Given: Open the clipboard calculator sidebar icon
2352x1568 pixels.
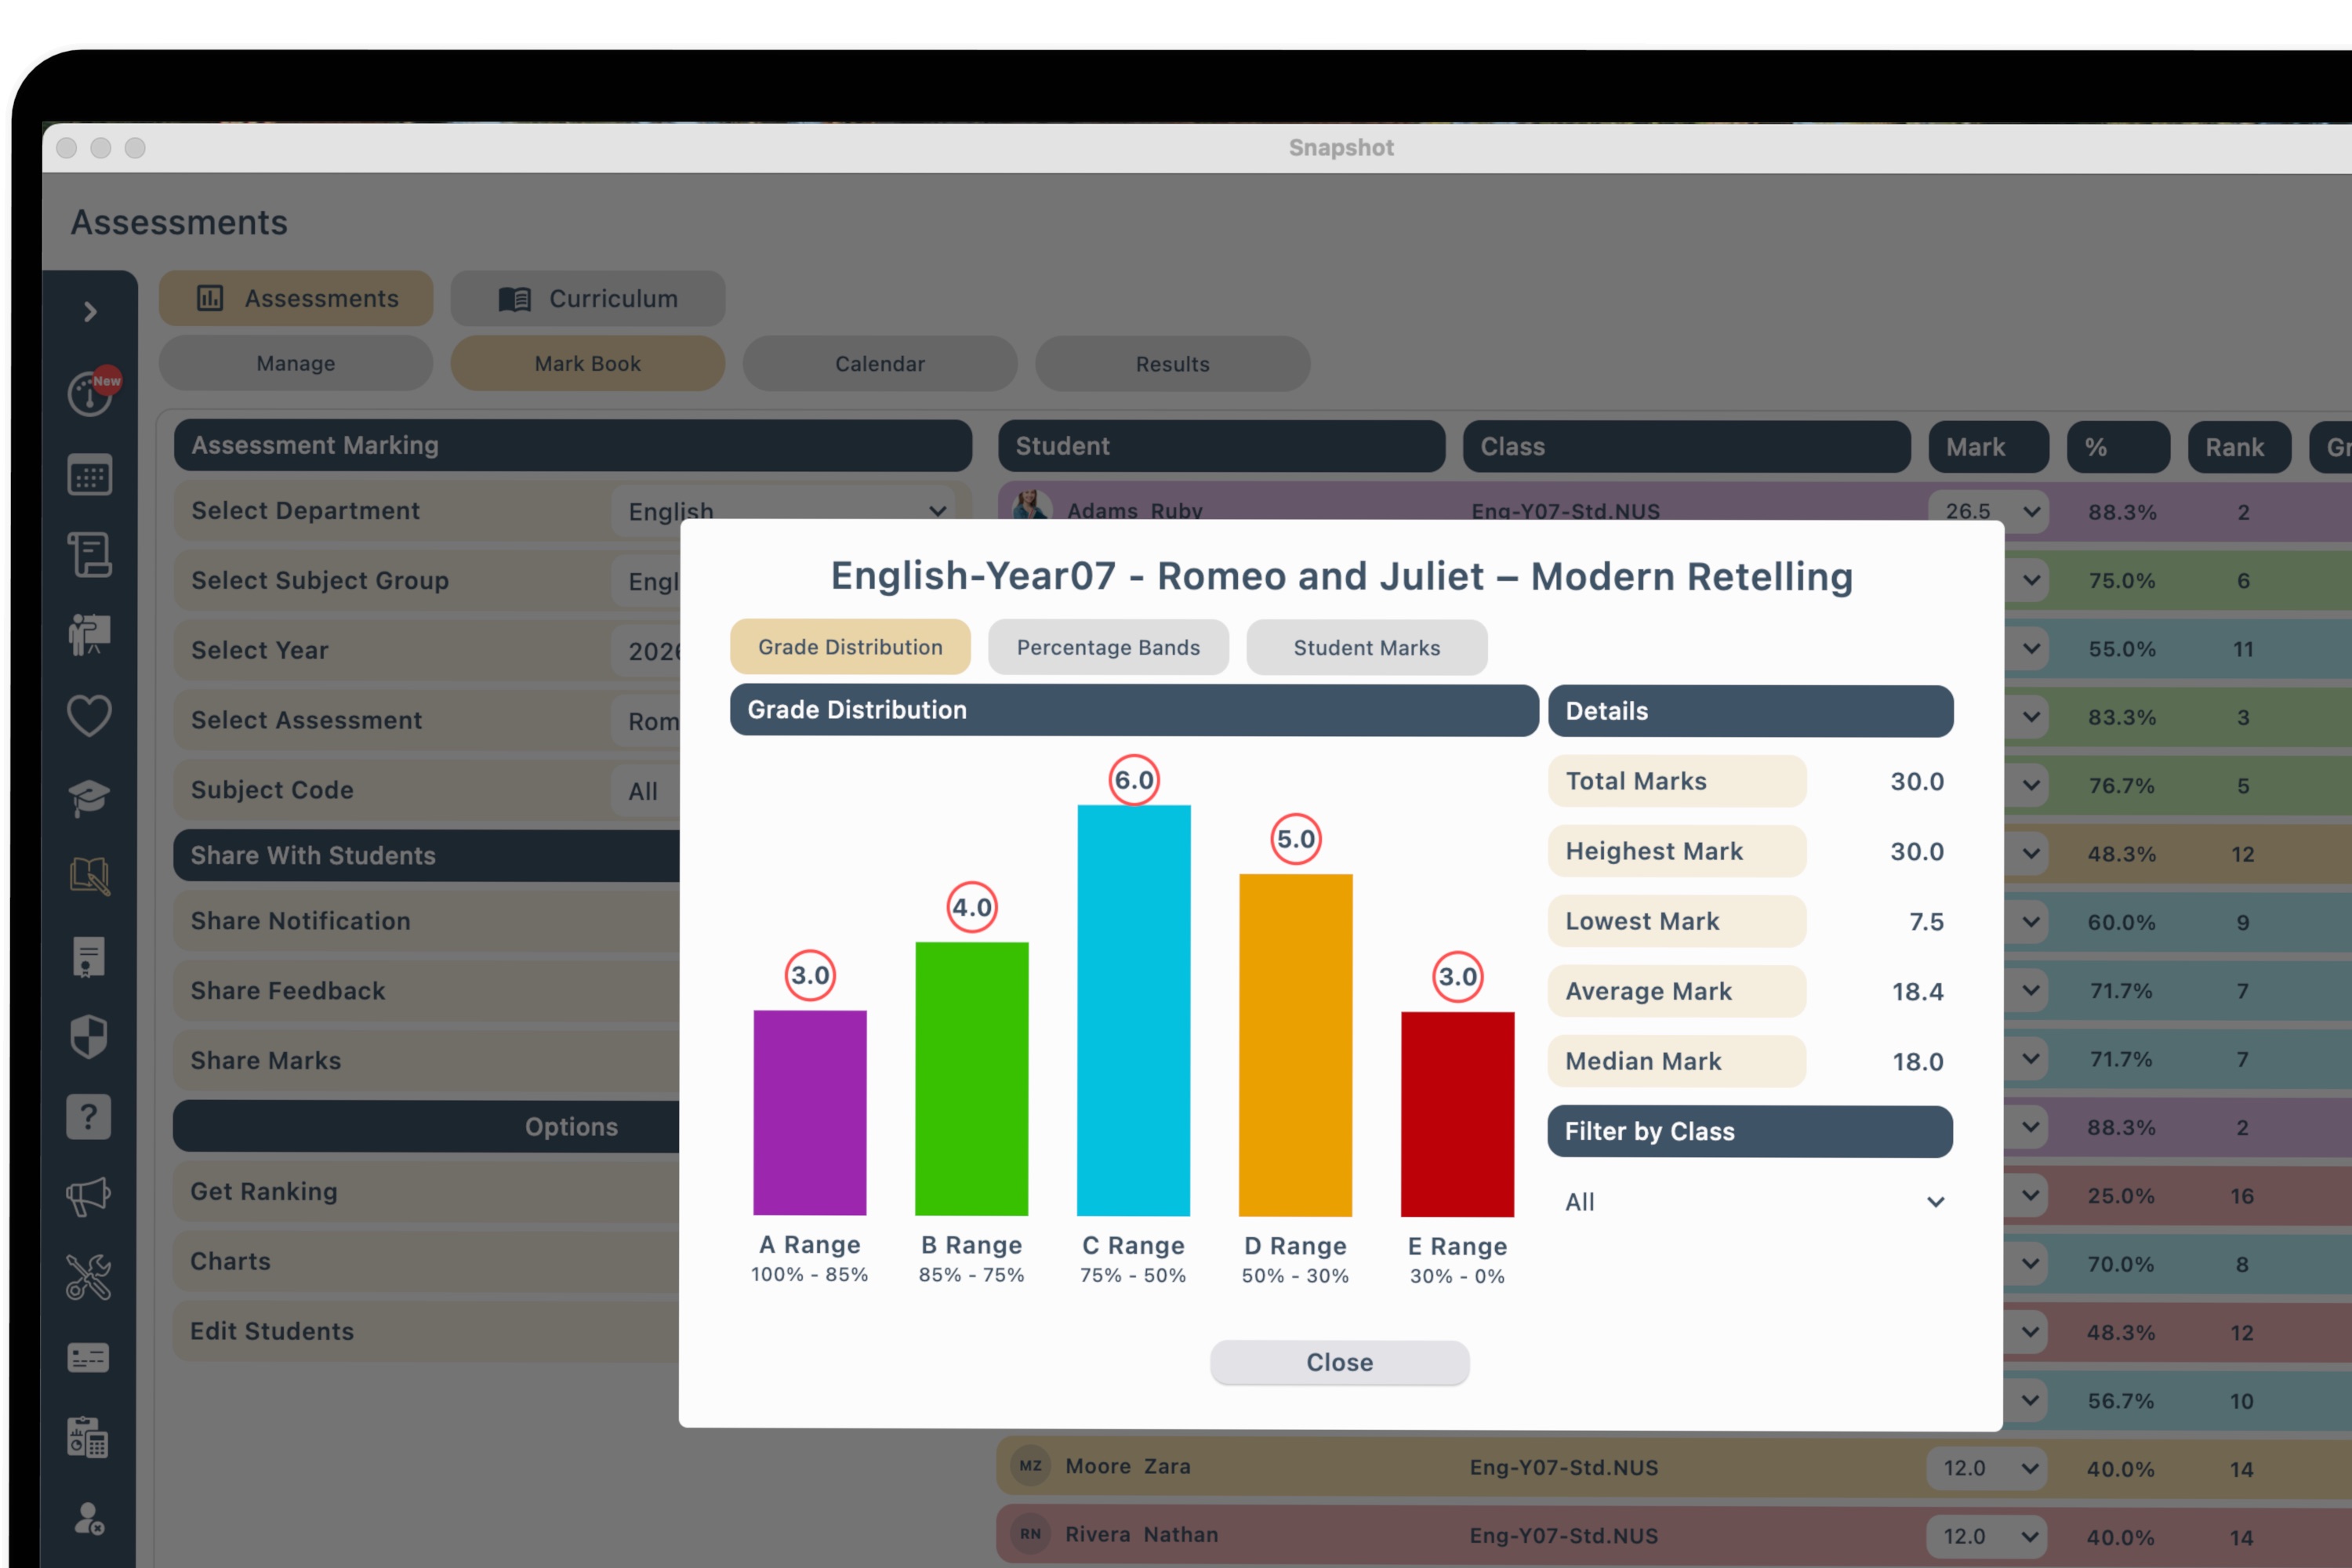Looking at the screenshot, I should [x=88, y=1438].
